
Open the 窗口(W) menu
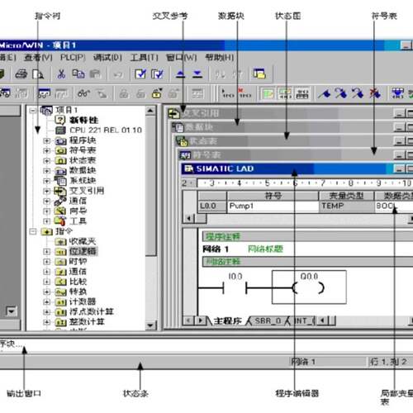click(x=182, y=58)
